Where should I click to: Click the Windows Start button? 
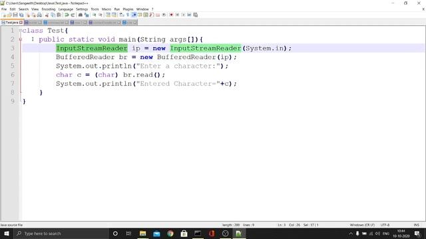coord(7,233)
